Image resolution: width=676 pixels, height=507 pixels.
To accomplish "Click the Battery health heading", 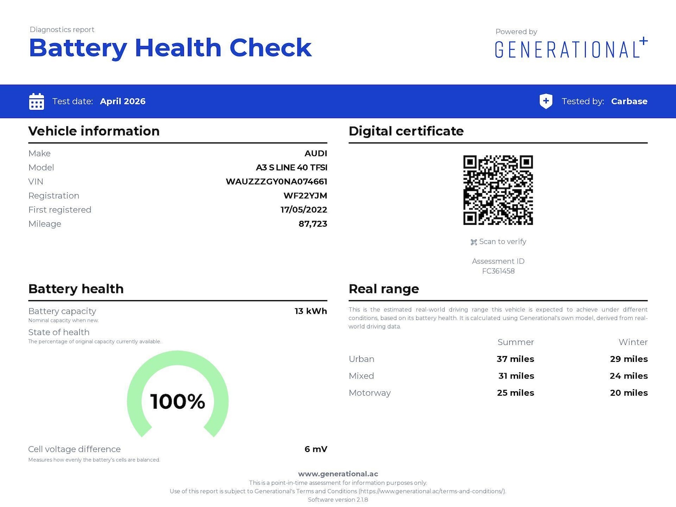I will [x=76, y=289].
